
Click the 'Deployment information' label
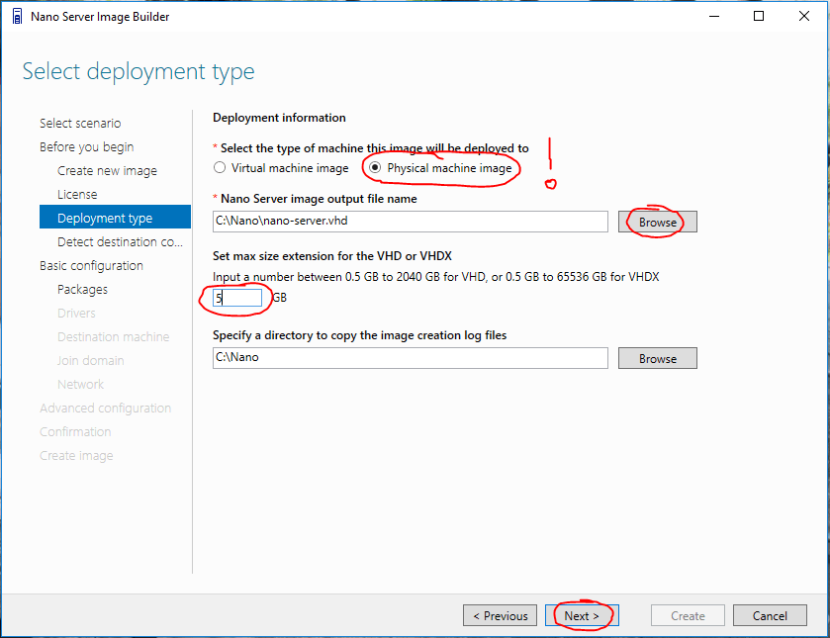(x=279, y=118)
